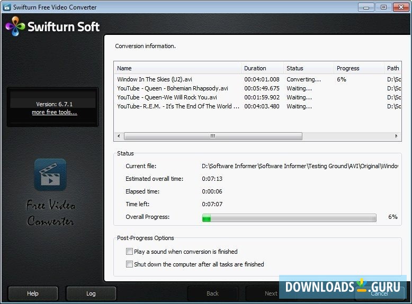The height and width of the screenshot is (304, 412).
Task: Click duration 00:05:49.675
Action: tap(262, 88)
